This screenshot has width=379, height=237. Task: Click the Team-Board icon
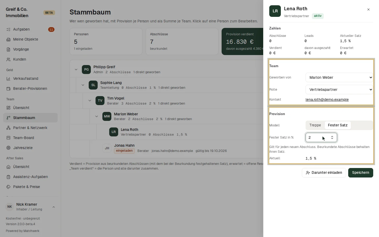(x=8, y=138)
